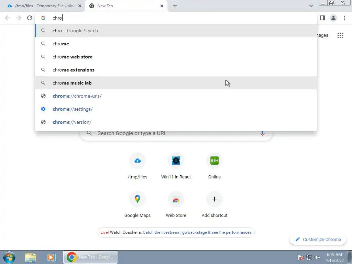Open the Google apps grid icon
Screen dimensions: 352x264
point(340,35)
